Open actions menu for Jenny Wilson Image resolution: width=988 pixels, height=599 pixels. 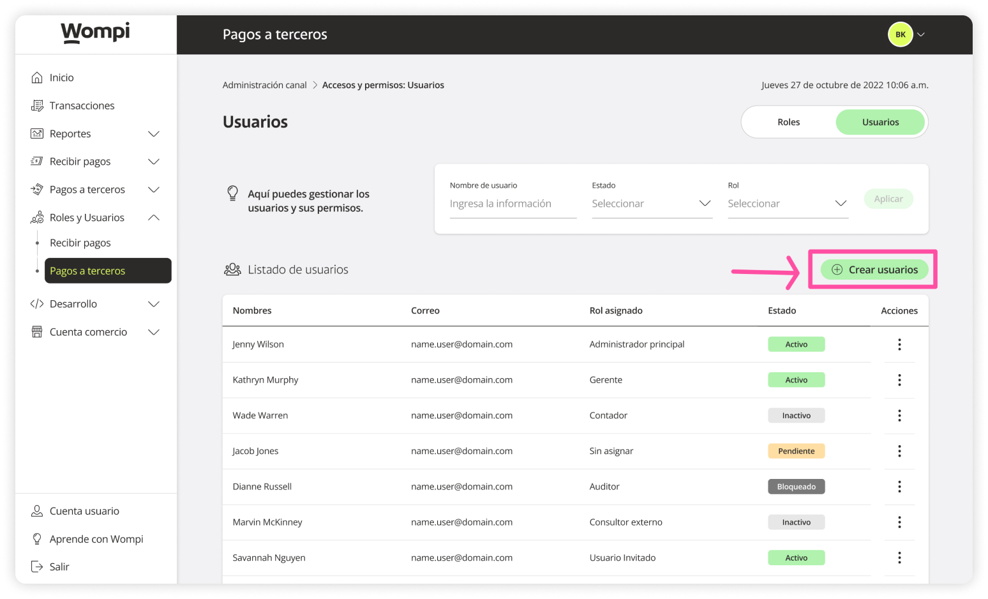[x=899, y=345]
